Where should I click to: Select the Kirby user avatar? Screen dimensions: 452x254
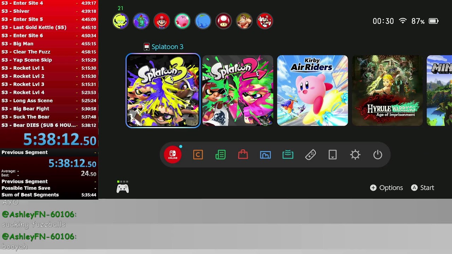click(x=182, y=22)
